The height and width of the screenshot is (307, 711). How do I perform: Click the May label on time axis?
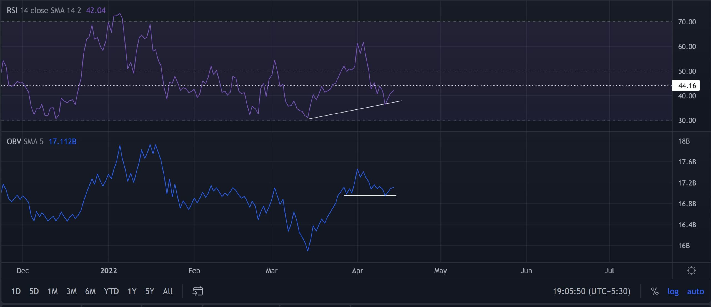coord(440,271)
